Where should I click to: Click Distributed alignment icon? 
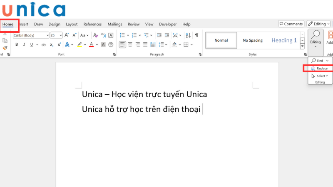point(153,44)
